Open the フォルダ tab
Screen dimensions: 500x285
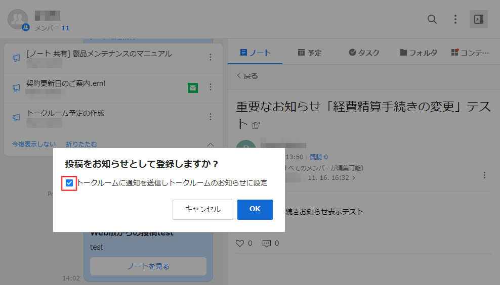tap(418, 53)
